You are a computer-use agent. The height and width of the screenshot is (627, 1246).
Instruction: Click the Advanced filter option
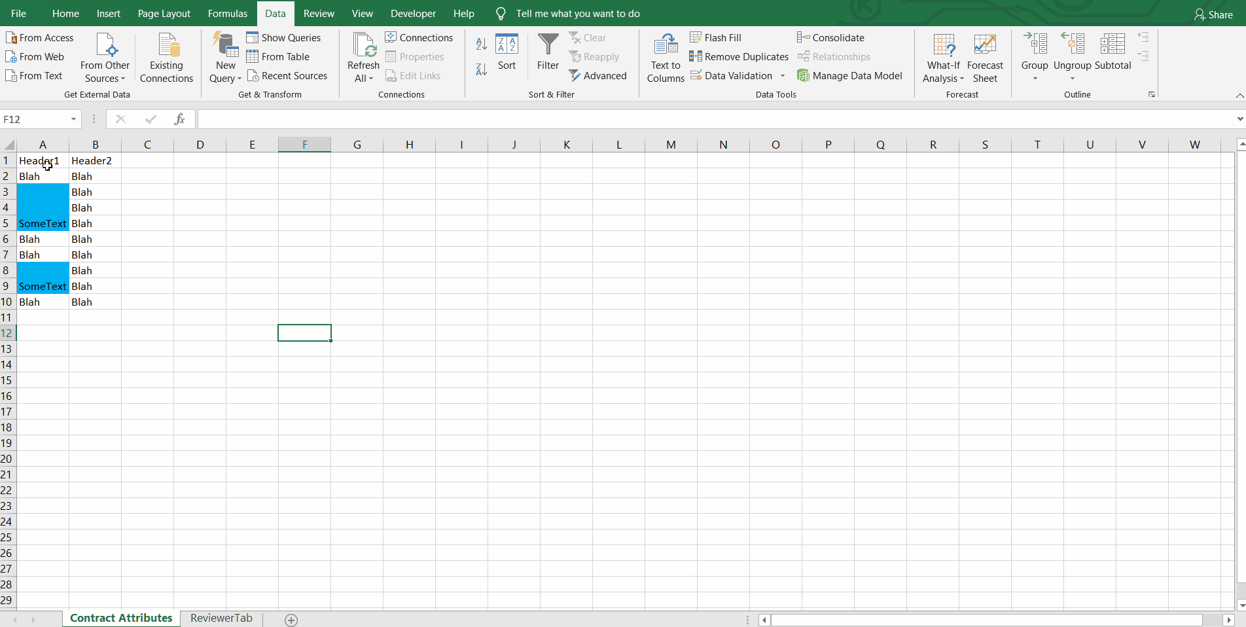(x=598, y=75)
